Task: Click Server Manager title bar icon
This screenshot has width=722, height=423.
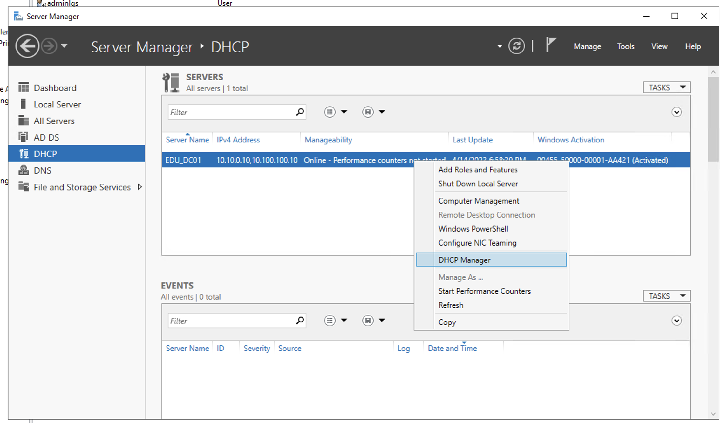Action: 18,16
